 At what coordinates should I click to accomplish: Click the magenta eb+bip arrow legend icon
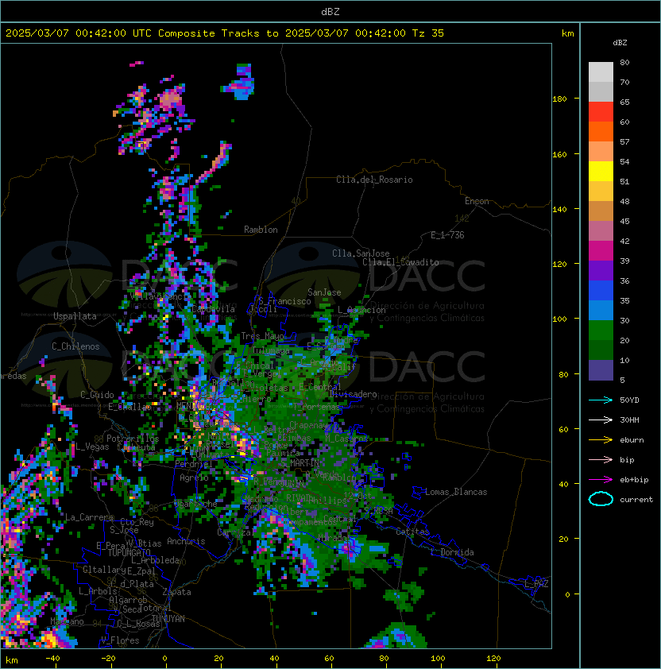(601, 480)
